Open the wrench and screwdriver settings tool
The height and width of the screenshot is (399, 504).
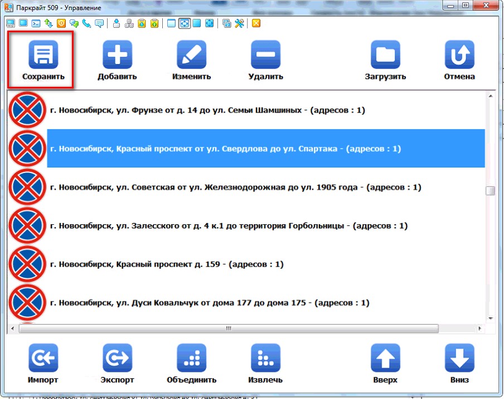240,23
